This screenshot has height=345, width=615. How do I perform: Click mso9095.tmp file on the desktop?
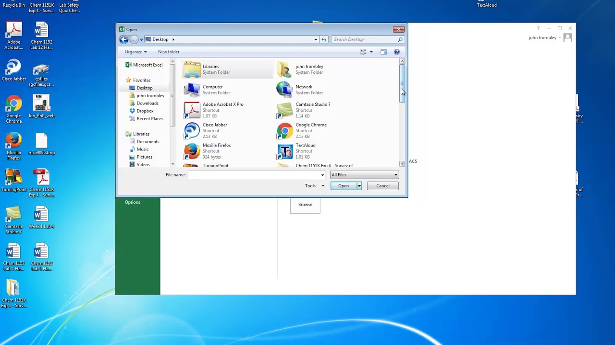coord(41,144)
